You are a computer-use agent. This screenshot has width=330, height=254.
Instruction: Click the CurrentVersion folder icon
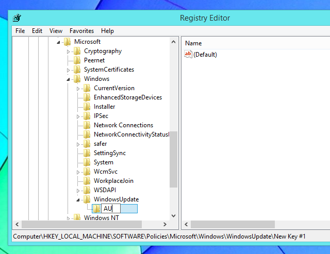(x=87, y=88)
